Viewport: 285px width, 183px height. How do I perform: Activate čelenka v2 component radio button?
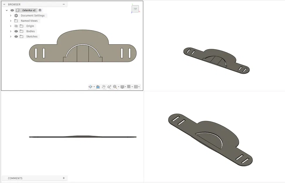coord(40,10)
